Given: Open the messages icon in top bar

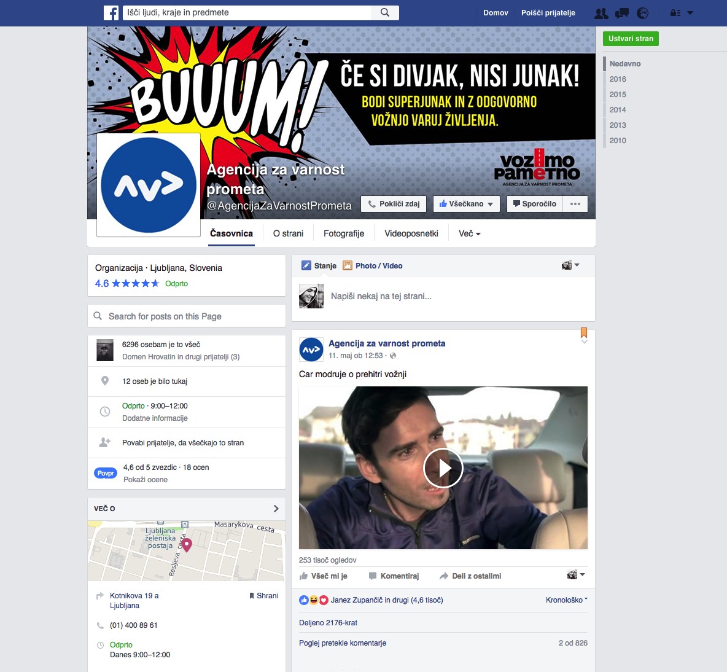Looking at the screenshot, I should 622,13.
